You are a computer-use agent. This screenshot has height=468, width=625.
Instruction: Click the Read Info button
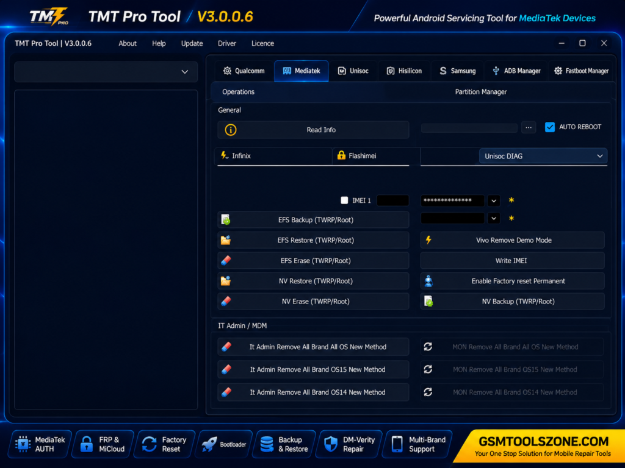point(313,130)
